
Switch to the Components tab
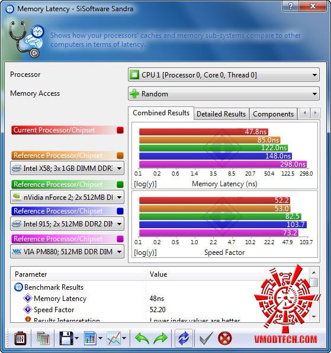click(x=274, y=114)
